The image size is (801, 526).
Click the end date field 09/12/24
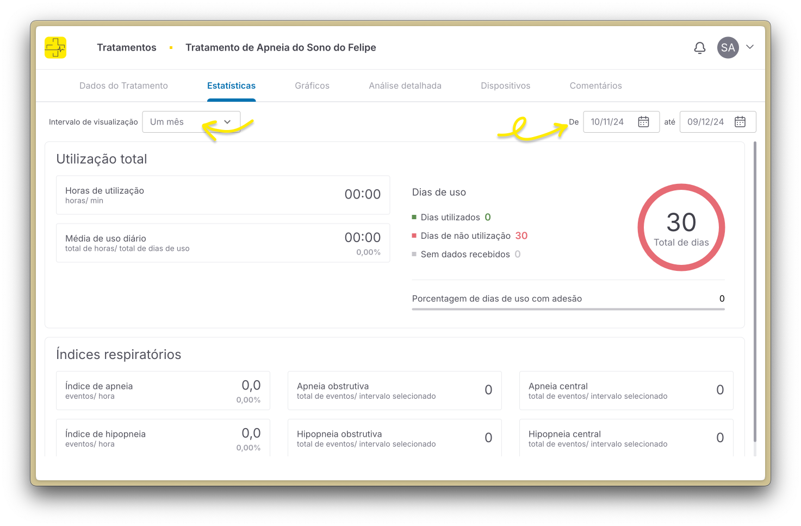(705, 122)
